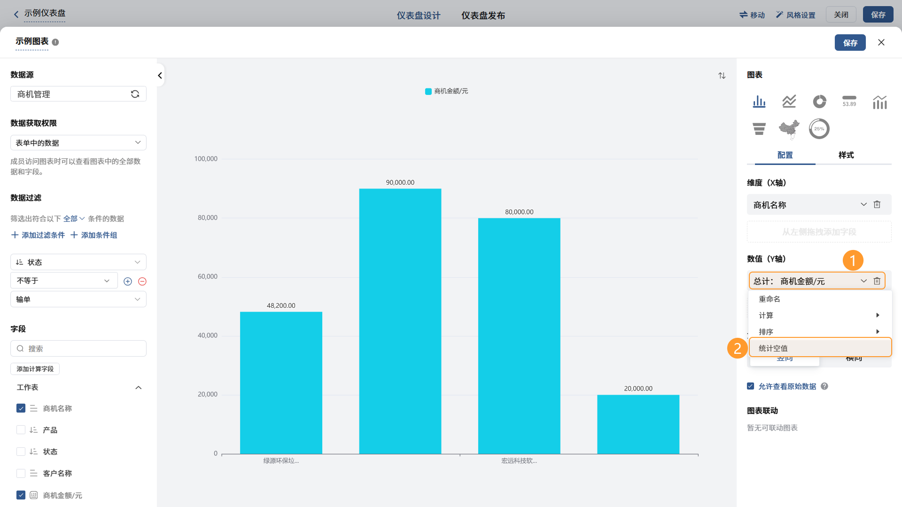
Task: Open the 计算 submenu
Action: [x=820, y=315]
